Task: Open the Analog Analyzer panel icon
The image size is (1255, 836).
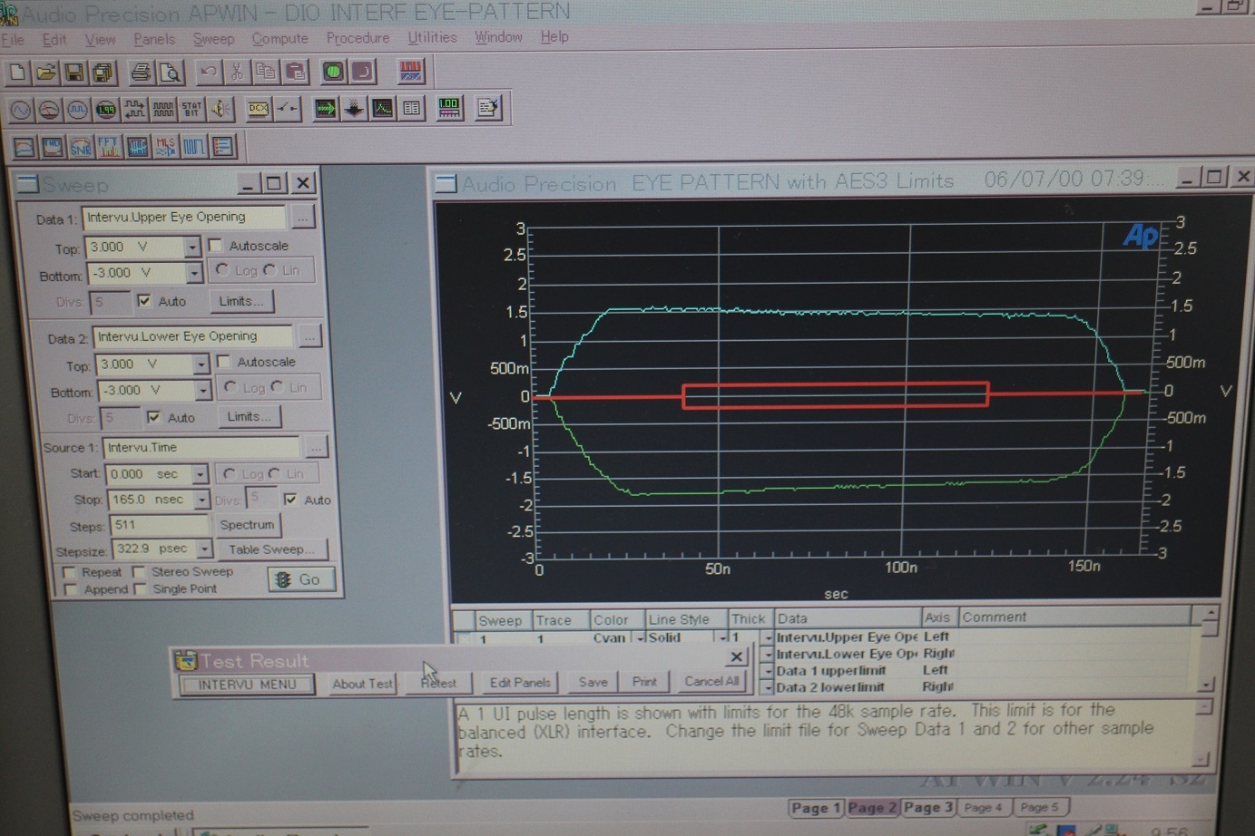Action: (49, 111)
